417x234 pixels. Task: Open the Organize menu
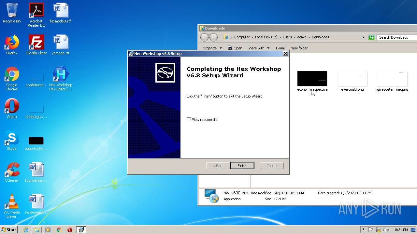point(212,48)
